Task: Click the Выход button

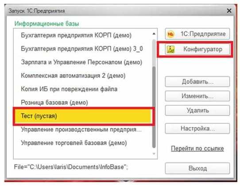Action: 197,168
